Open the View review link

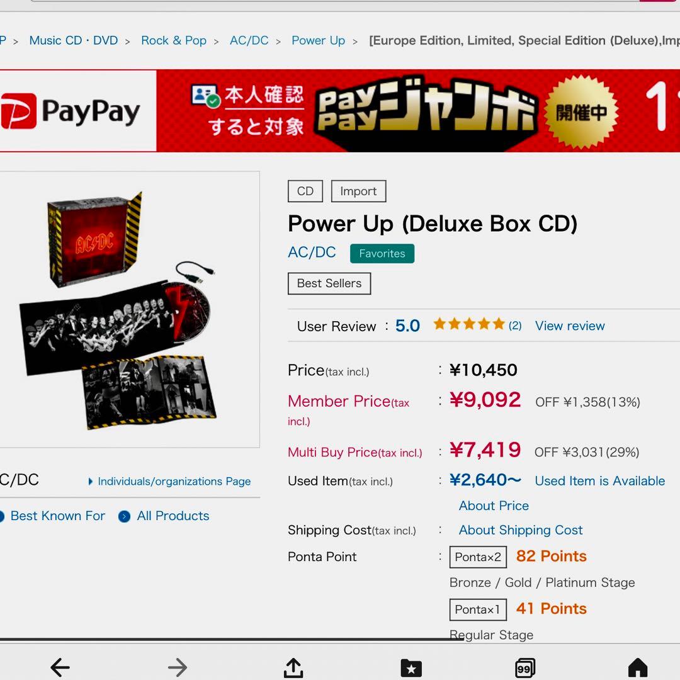(x=569, y=326)
